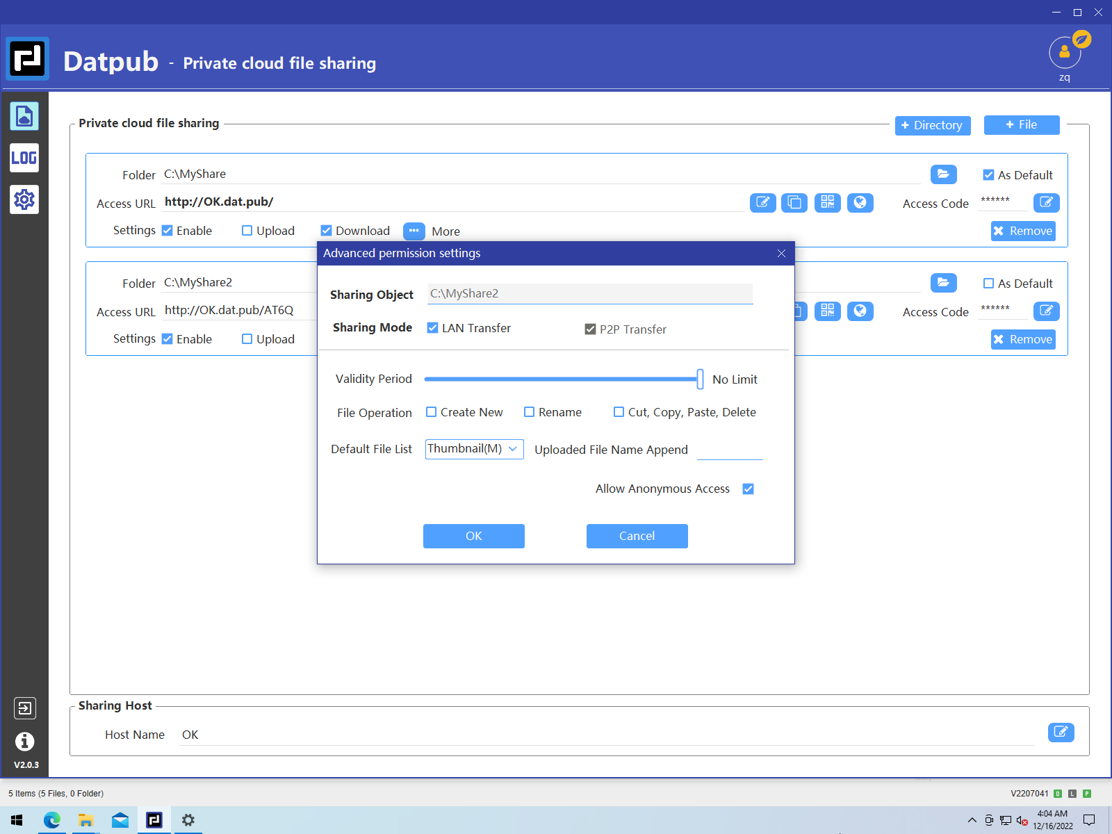The width and height of the screenshot is (1112, 834).
Task: Edit the Sharing Host name
Action: [1061, 732]
